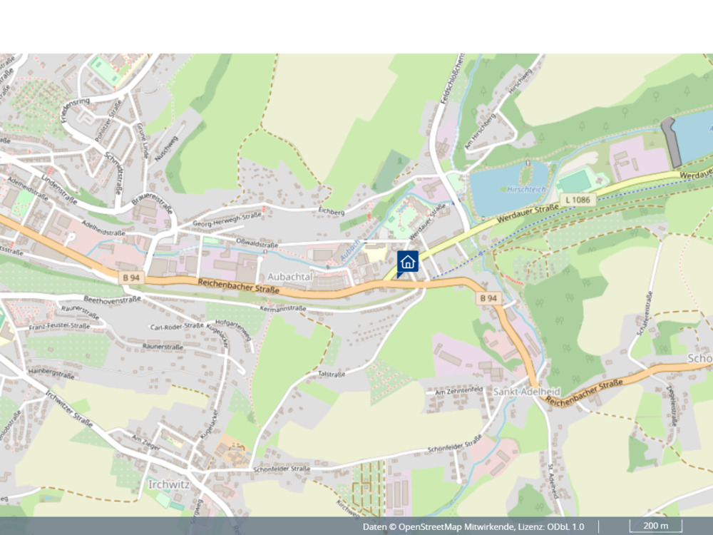The image size is (713, 535).
Task: Click the L 1086 road shield
Action: [x=578, y=200]
